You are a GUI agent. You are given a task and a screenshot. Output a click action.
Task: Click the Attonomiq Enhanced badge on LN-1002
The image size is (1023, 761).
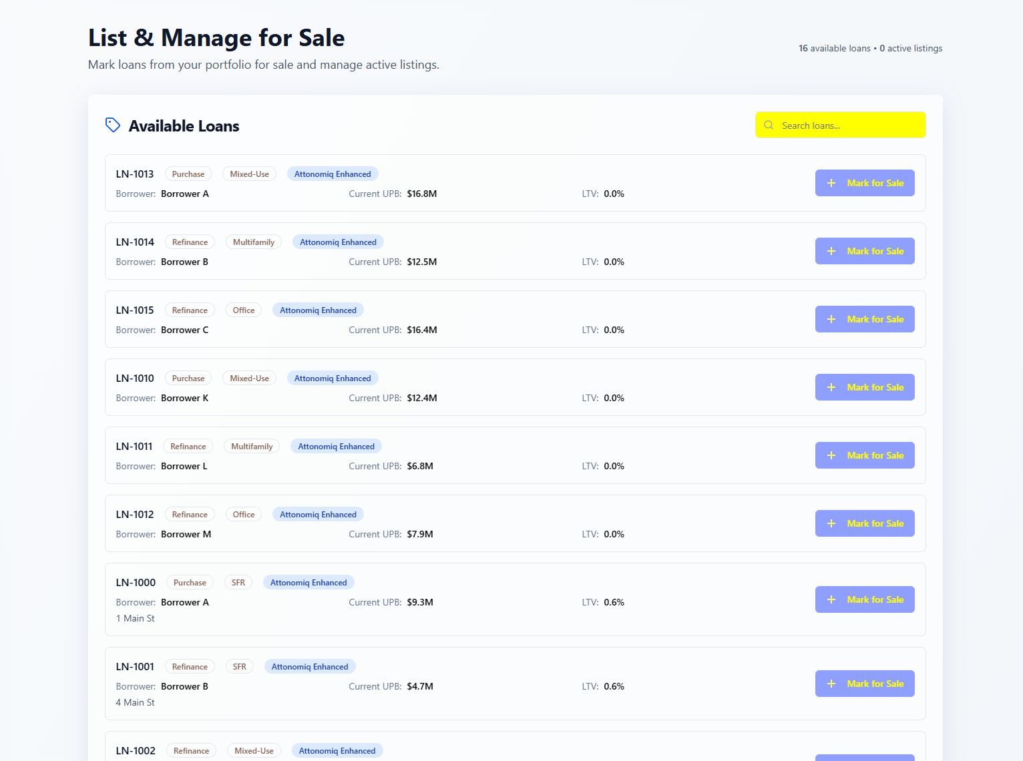[x=337, y=751]
